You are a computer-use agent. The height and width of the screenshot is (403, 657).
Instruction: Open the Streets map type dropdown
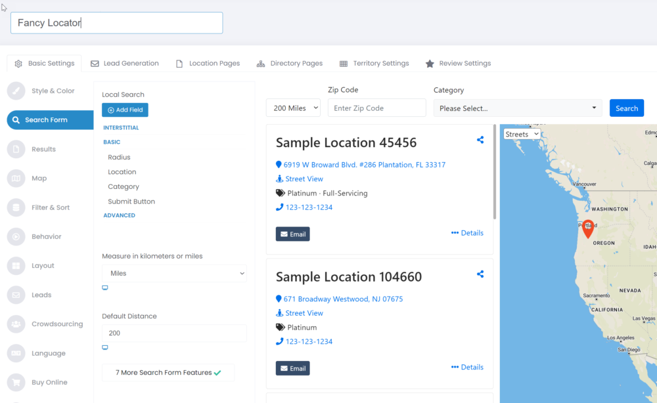click(522, 134)
